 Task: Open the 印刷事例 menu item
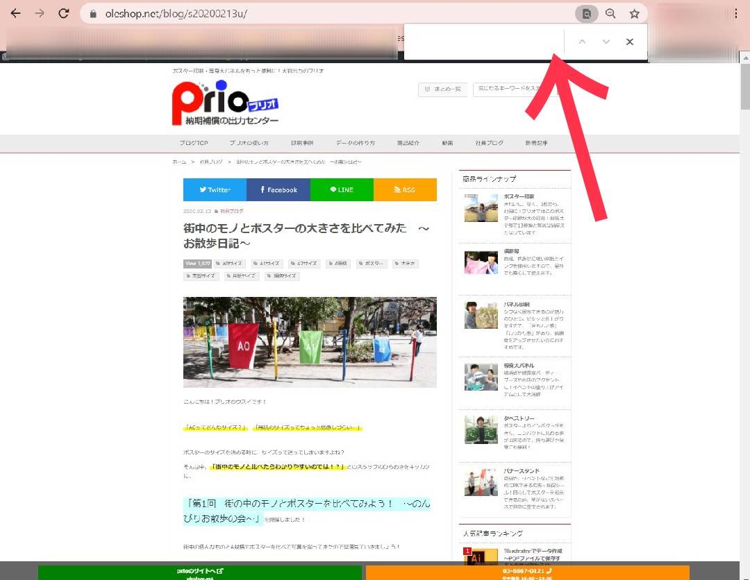[302, 143]
